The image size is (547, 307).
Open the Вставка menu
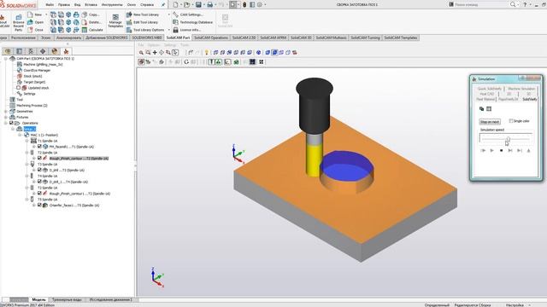(91, 5)
